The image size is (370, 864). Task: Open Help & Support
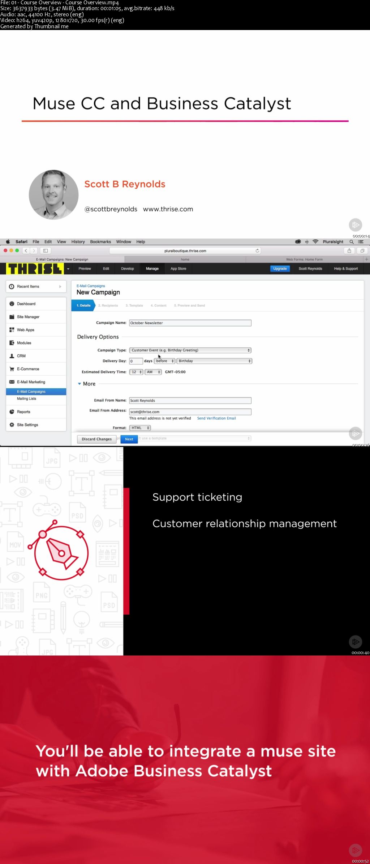[x=346, y=269]
